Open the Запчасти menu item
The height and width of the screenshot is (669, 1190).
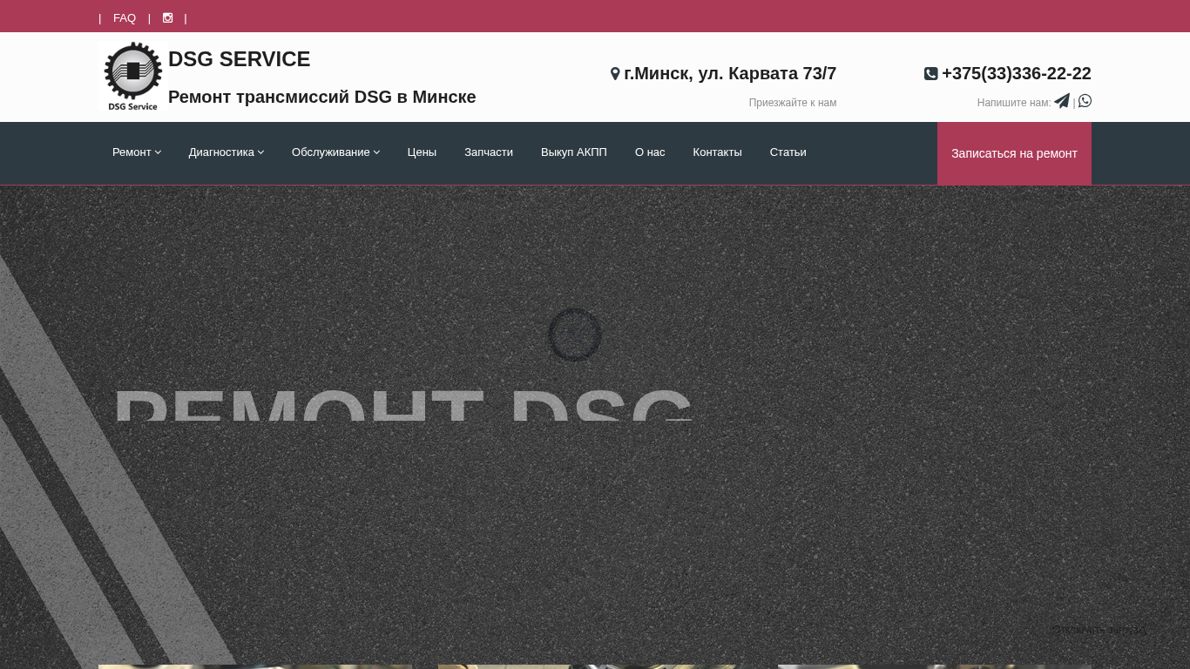pyautogui.click(x=489, y=152)
